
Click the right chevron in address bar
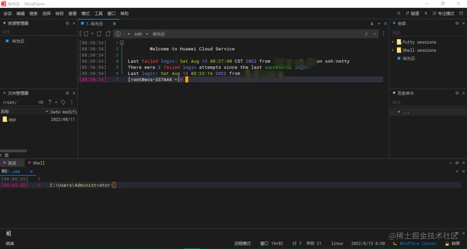[x=366, y=34]
